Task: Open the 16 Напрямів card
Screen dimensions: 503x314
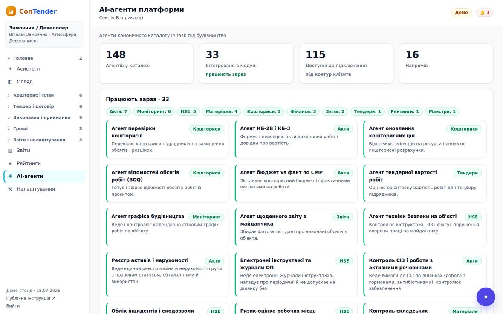Action: point(446,63)
